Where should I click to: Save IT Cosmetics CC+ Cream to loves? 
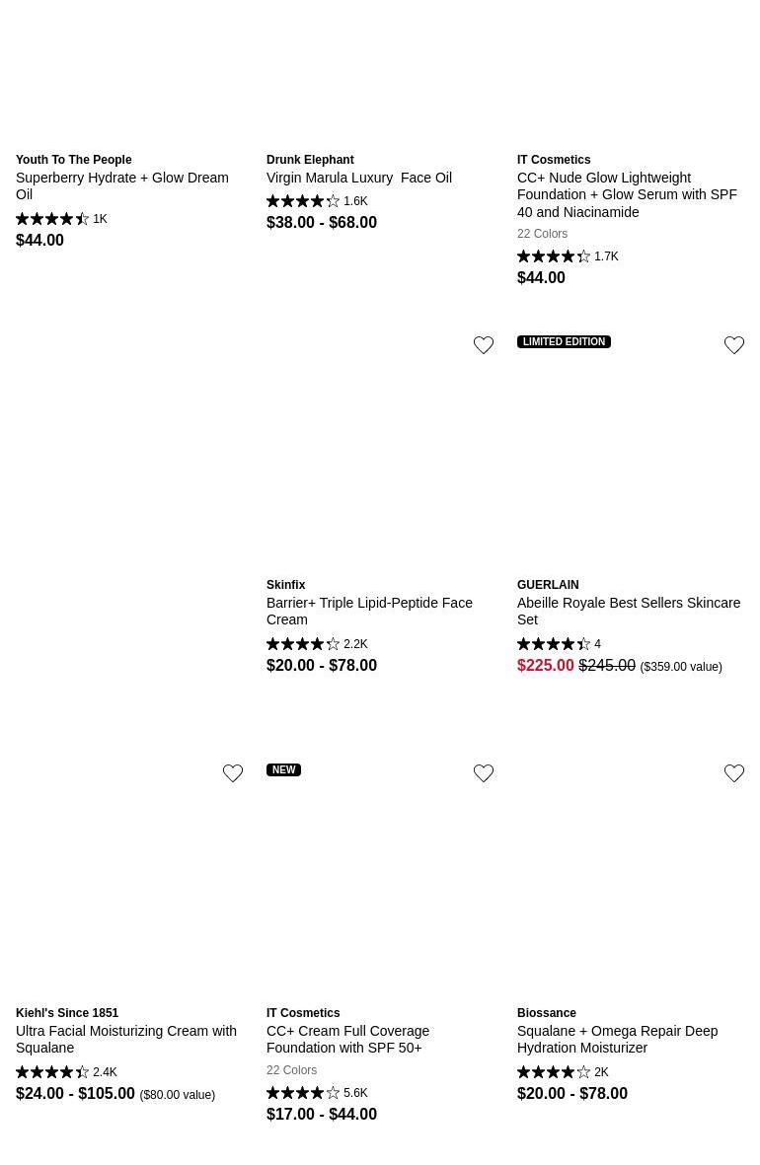484,773
